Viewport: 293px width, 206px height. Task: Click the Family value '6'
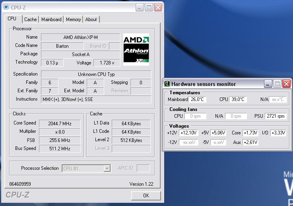coord(50,83)
